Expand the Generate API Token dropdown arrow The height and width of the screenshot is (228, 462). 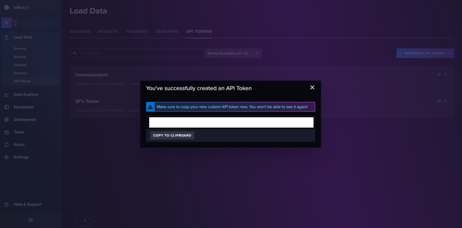click(x=449, y=53)
